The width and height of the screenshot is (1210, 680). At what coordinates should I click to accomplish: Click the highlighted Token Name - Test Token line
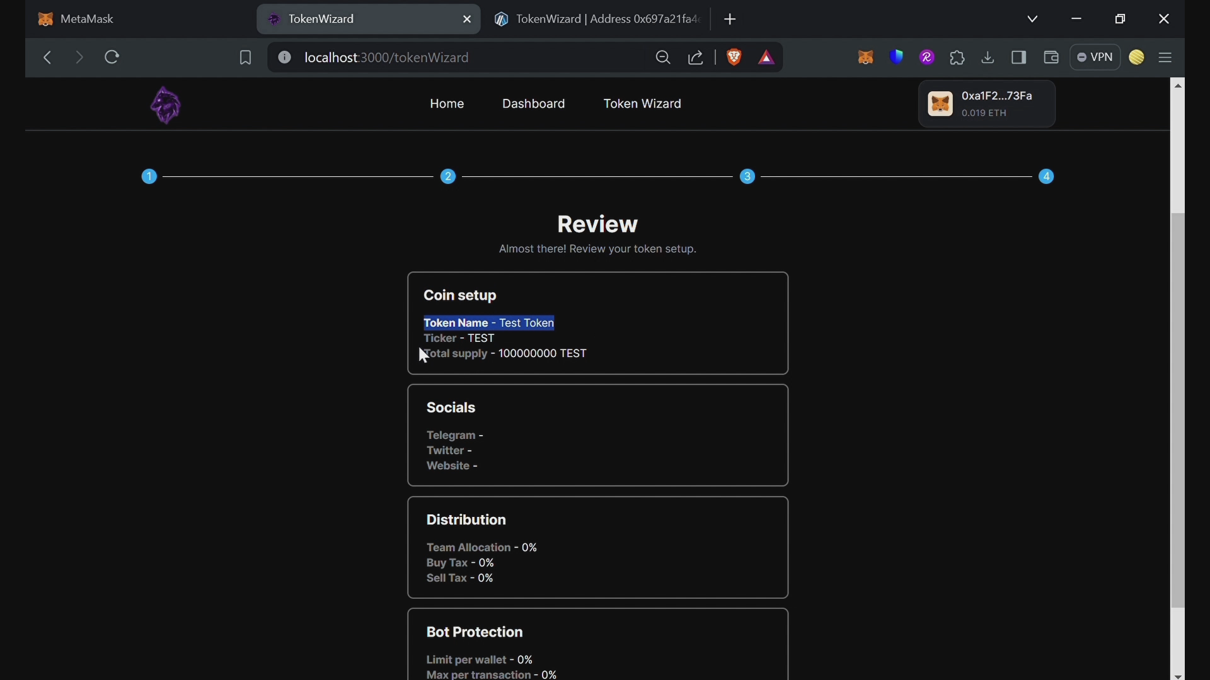pyautogui.click(x=489, y=323)
